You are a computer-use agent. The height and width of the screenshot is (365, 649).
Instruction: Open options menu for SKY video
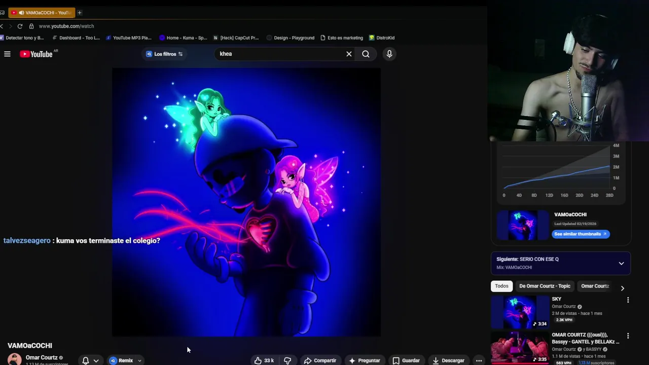click(x=628, y=300)
